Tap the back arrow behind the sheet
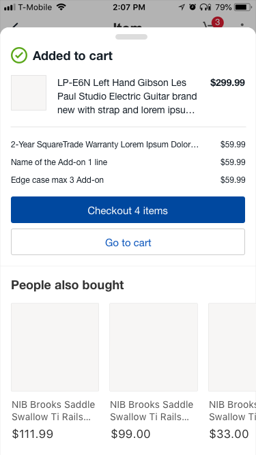The width and height of the screenshot is (256, 455). [15, 25]
